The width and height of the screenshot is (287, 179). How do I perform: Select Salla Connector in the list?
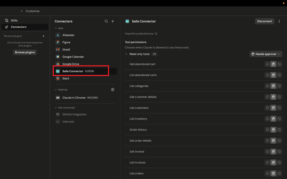(85, 71)
